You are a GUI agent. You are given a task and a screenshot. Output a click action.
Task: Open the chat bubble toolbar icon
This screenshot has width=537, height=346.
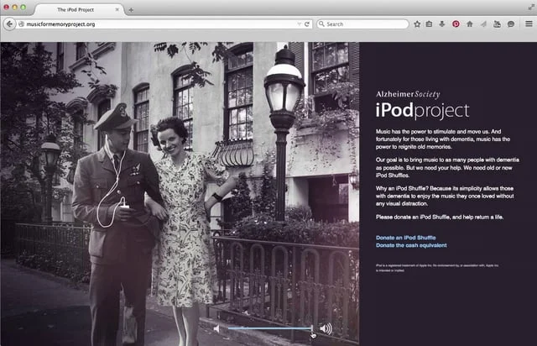click(x=511, y=24)
